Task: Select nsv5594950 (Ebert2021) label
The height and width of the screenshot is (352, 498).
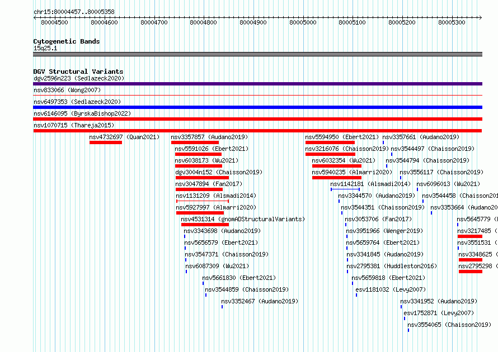Action: pyautogui.click(x=342, y=137)
